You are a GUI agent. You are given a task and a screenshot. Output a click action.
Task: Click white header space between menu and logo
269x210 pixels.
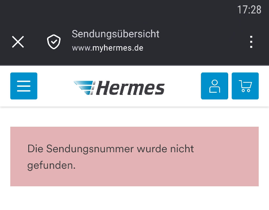pos(55,86)
